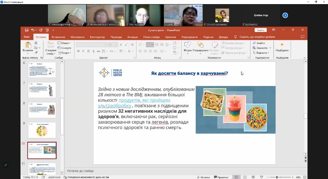Click the Cut scissors icon
Screen dimensions: 328x179
point(36,43)
